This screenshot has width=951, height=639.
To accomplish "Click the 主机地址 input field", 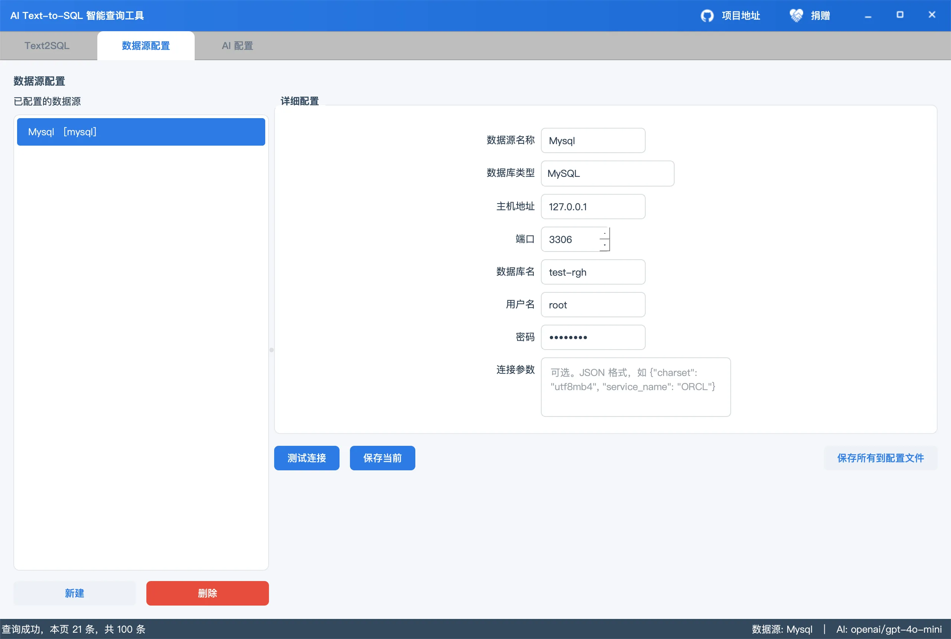I will (593, 207).
